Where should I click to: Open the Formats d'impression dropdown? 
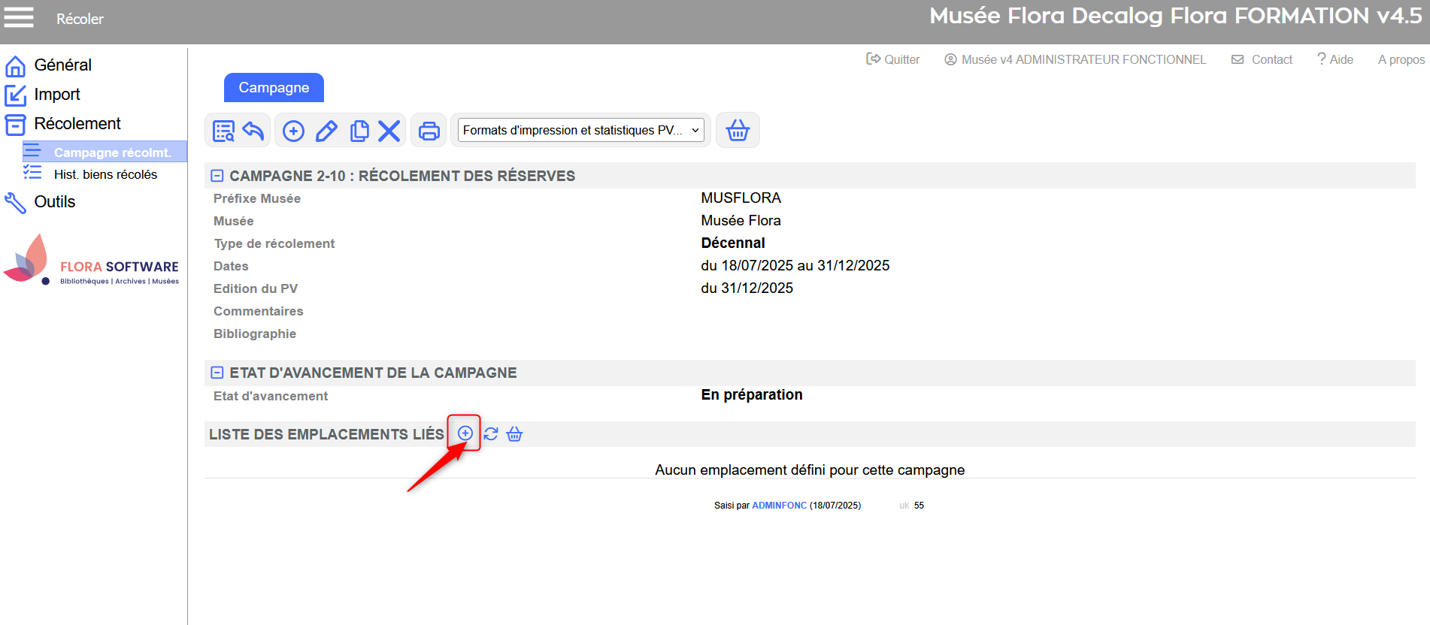[x=580, y=131]
